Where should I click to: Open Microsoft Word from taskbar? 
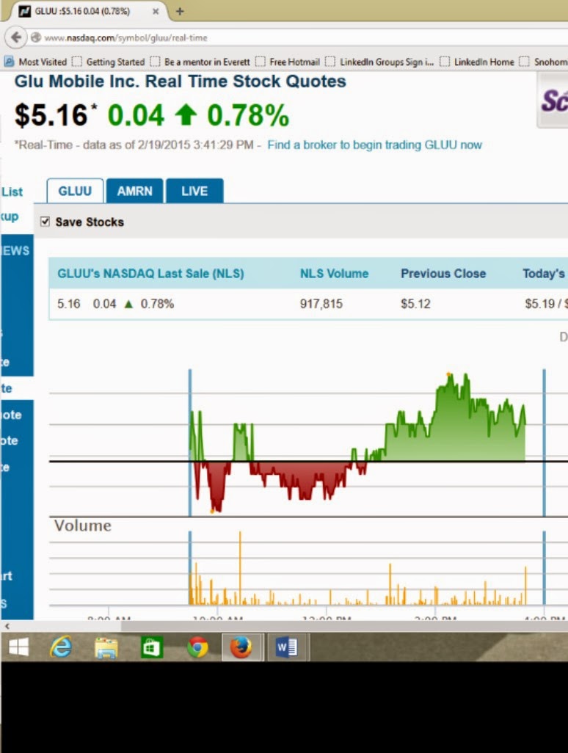[x=287, y=647]
